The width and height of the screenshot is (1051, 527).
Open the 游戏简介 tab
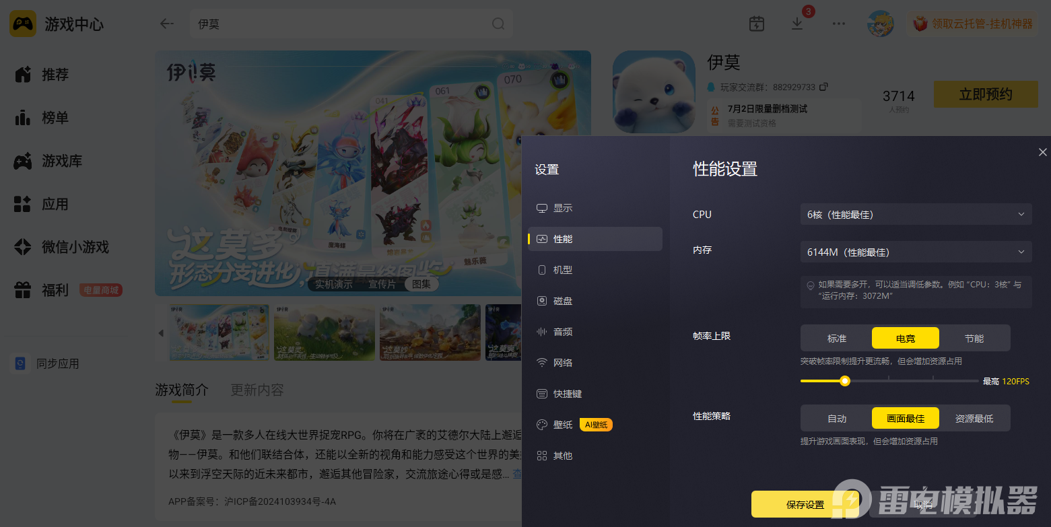[182, 390]
